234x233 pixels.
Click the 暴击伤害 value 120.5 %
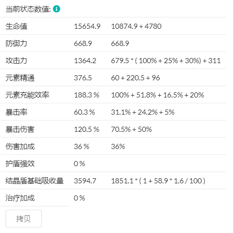pyautogui.click(x=86, y=129)
